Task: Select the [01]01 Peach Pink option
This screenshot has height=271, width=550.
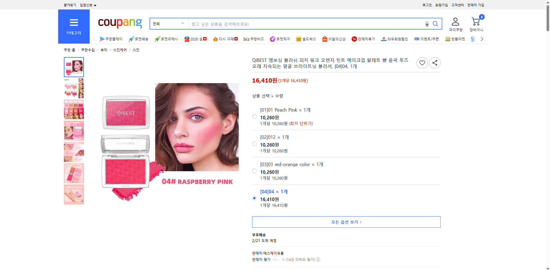Action: pos(254,116)
